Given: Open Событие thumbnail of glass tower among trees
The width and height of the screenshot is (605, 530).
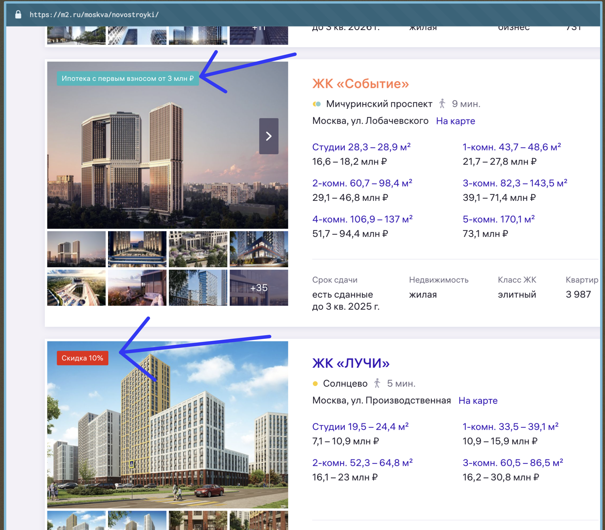Looking at the screenshot, I should tap(198, 288).
